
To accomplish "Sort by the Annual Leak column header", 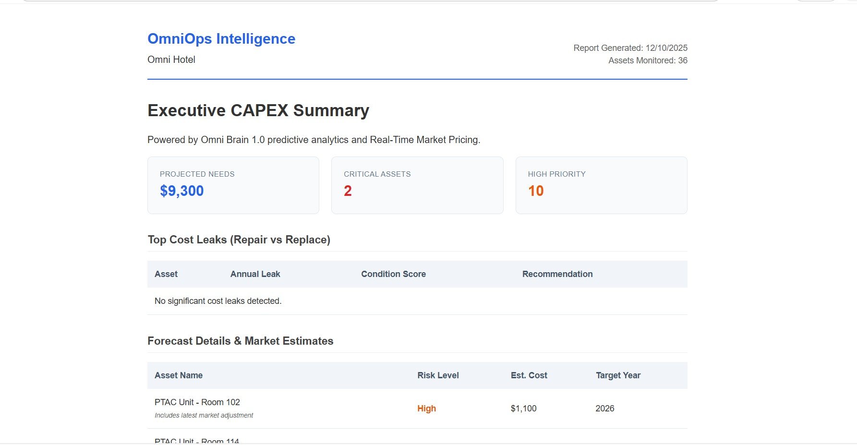I will pyautogui.click(x=255, y=274).
